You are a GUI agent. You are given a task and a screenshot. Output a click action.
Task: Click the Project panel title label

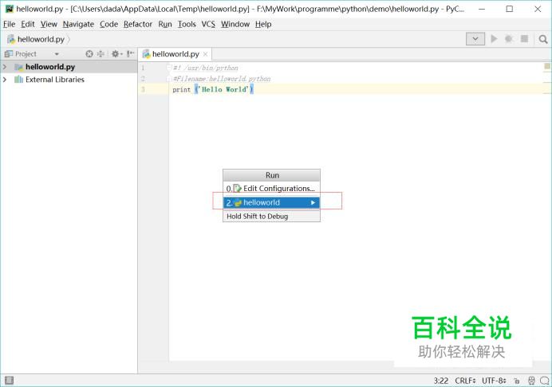pos(26,54)
